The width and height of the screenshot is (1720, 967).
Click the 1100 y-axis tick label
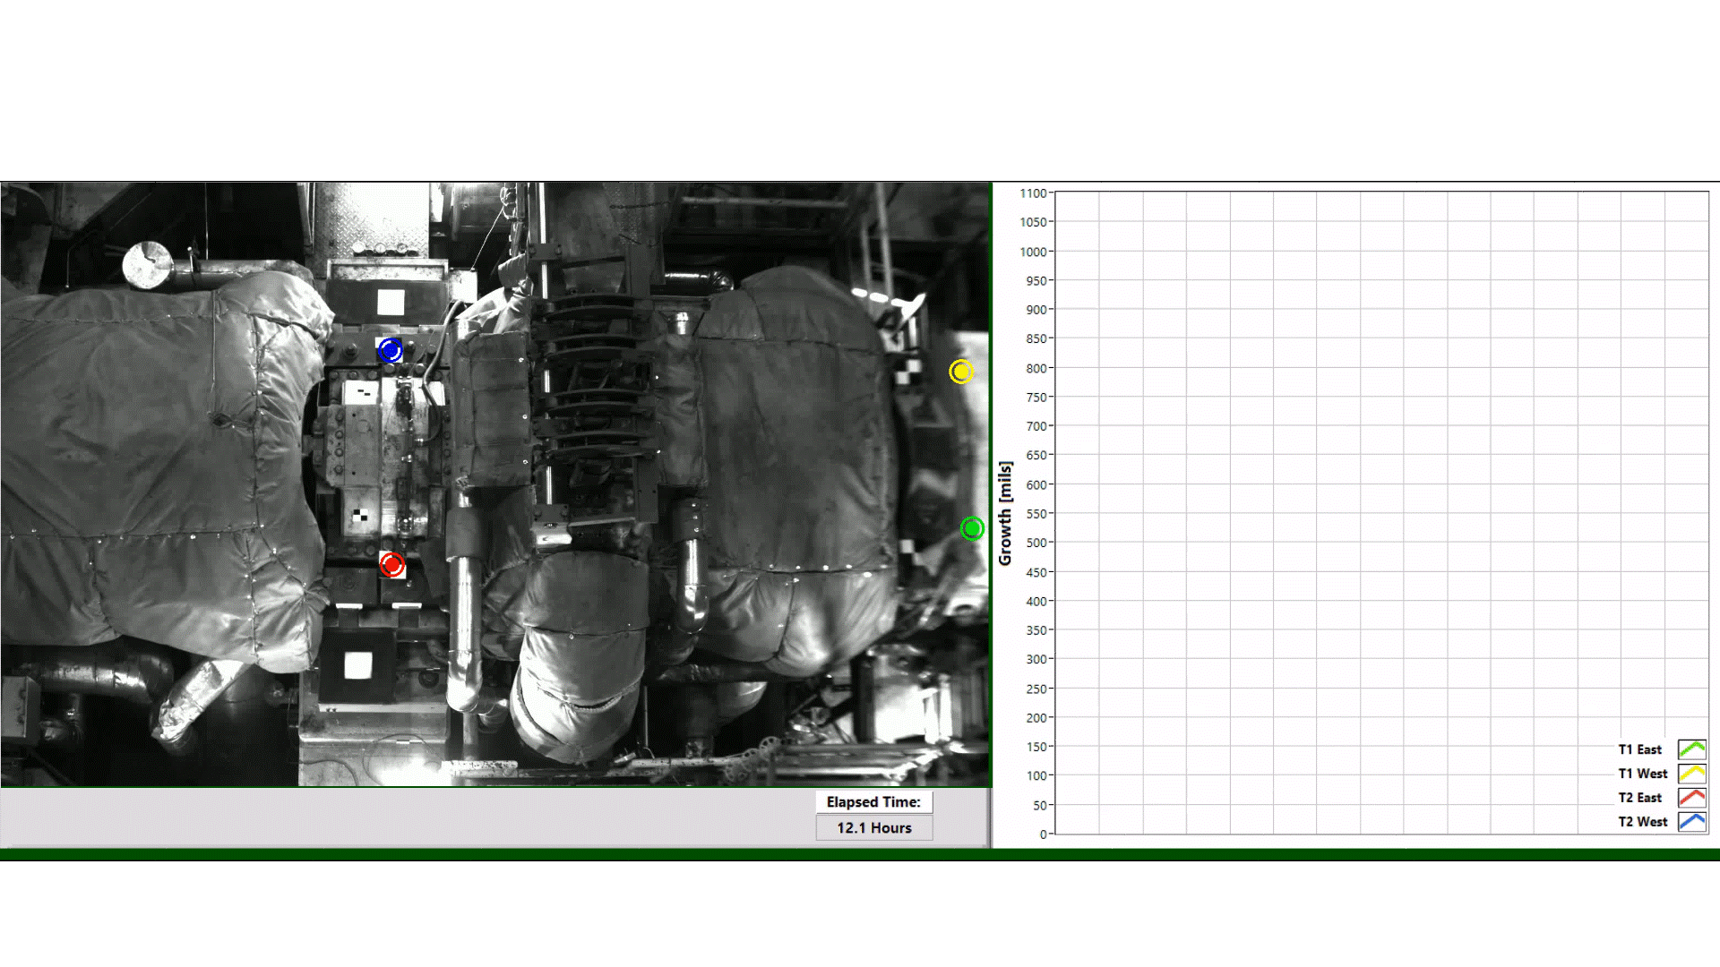(1033, 193)
